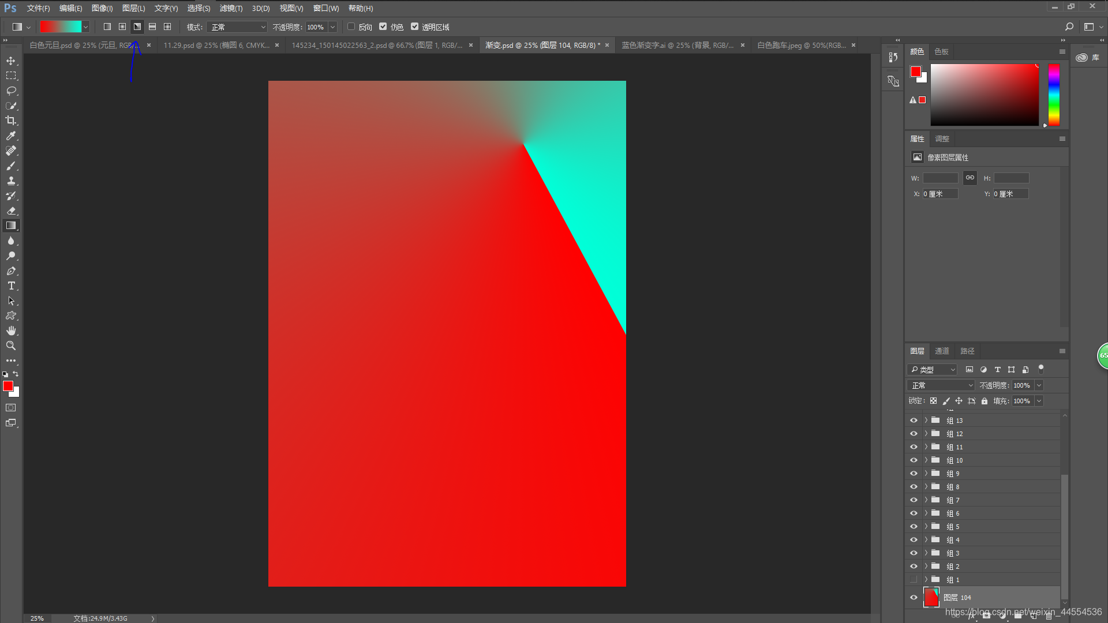Open the gradient mode (模式) dropdown
Screen dimensions: 1108x623
click(x=238, y=27)
